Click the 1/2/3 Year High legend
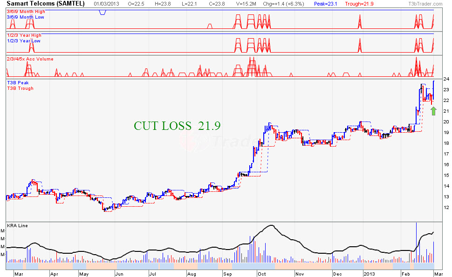 24,35
